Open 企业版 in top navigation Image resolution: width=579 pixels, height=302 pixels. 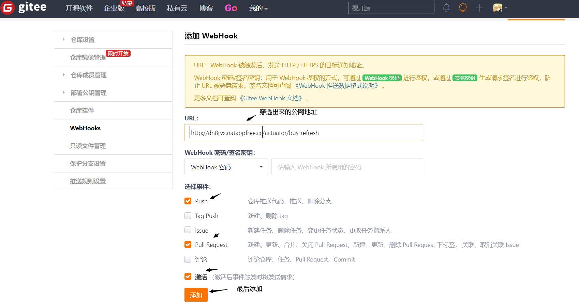114,8
